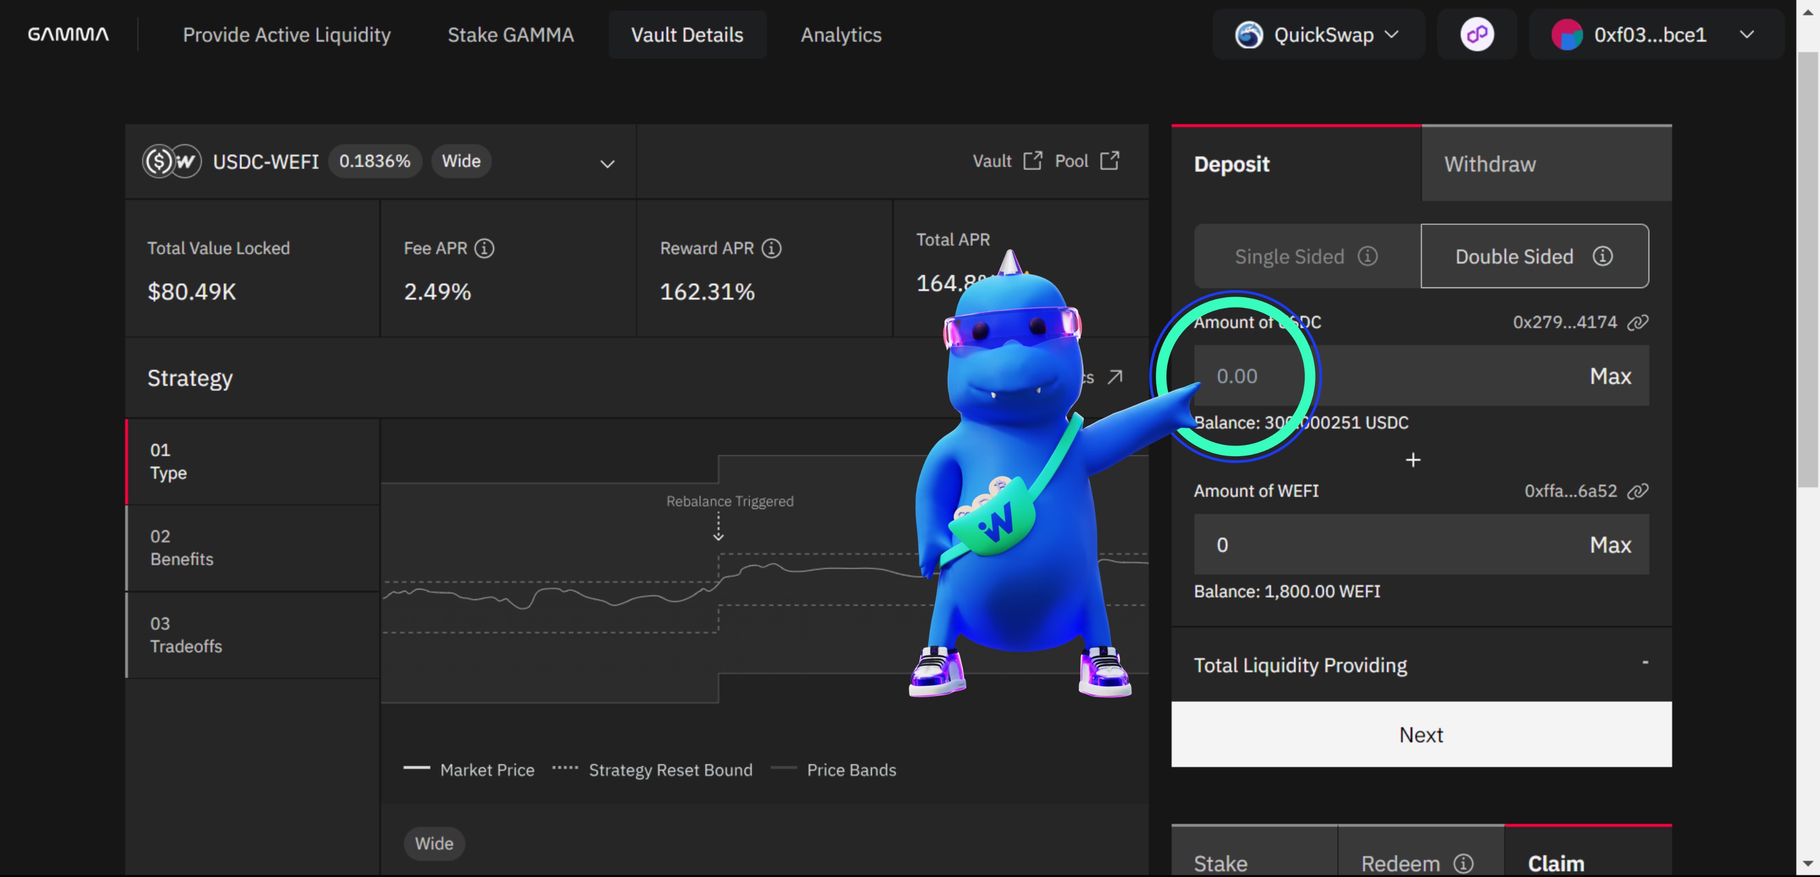The height and width of the screenshot is (877, 1820).
Task: Open the QuickSwap DEX dropdown
Action: click(x=1317, y=35)
